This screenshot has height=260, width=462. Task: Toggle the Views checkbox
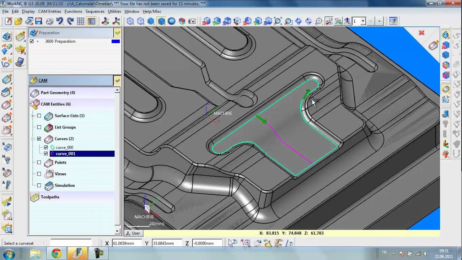coord(39,174)
